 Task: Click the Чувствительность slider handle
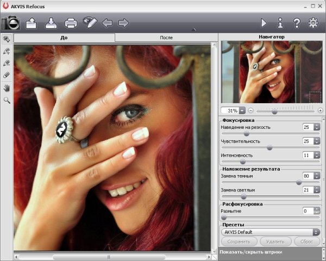point(269,147)
